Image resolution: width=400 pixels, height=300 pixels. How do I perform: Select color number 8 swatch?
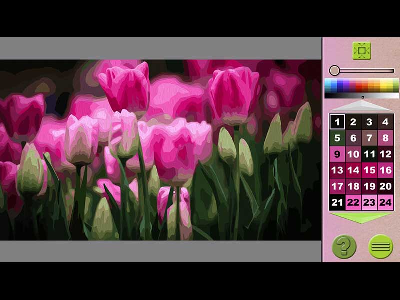coord(385,138)
